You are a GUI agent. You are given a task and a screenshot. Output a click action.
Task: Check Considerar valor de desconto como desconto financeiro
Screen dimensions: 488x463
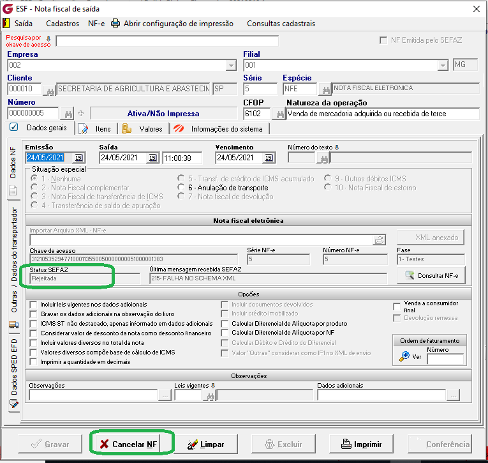[33, 333]
